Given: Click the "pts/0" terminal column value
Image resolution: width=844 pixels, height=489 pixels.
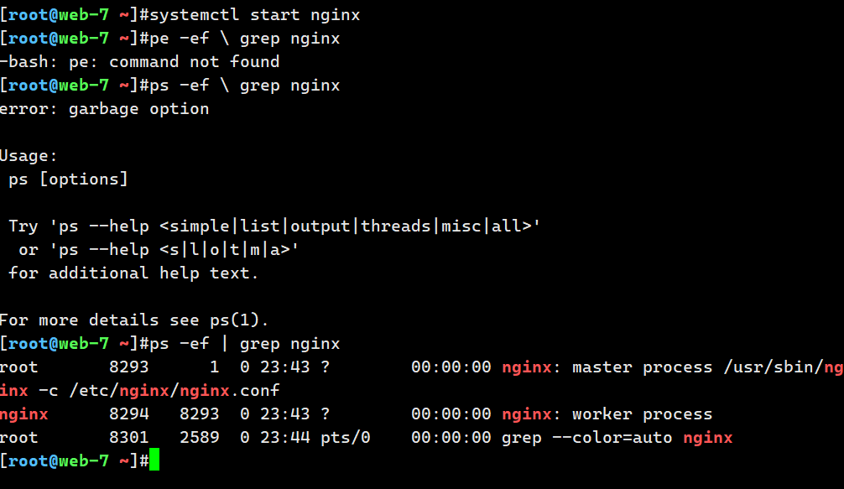Looking at the screenshot, I should click(344, 438).
